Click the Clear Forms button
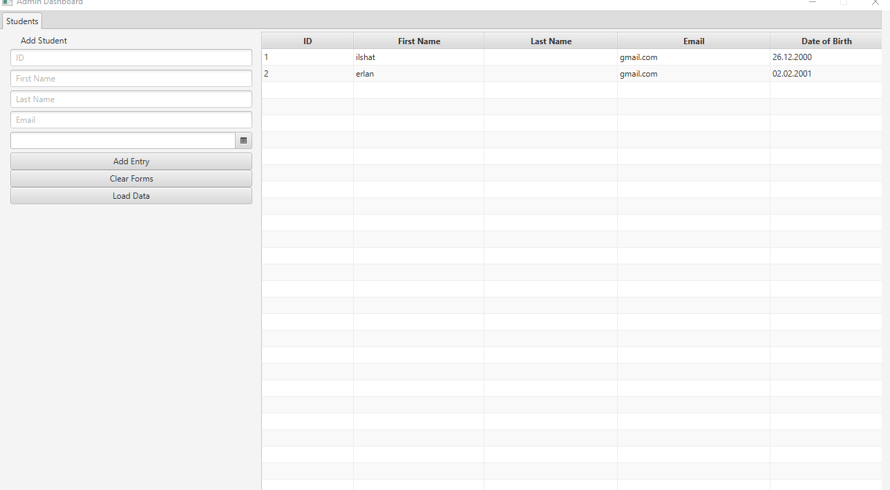Viewport: 890px width, 490px height. 131,178
